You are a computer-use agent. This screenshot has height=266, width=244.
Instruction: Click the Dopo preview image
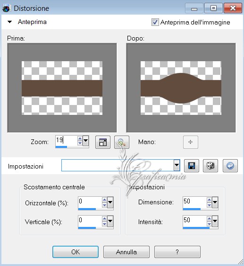tap(181, 88)
